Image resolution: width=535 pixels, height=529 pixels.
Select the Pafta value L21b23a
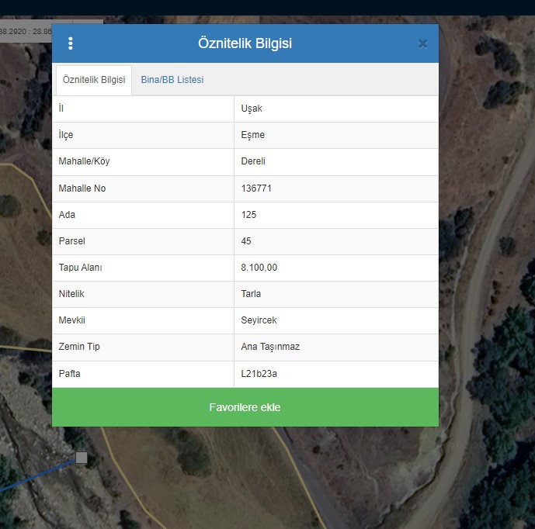[x=259, y=374]
